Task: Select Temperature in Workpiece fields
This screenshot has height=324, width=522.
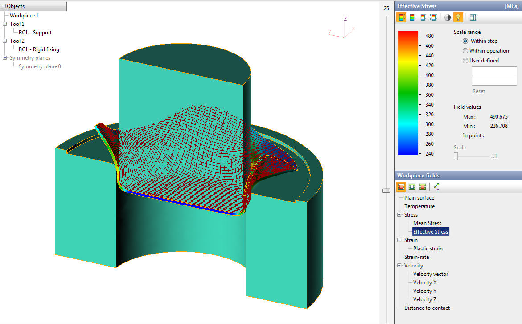Action: click(x=419, y=206)
